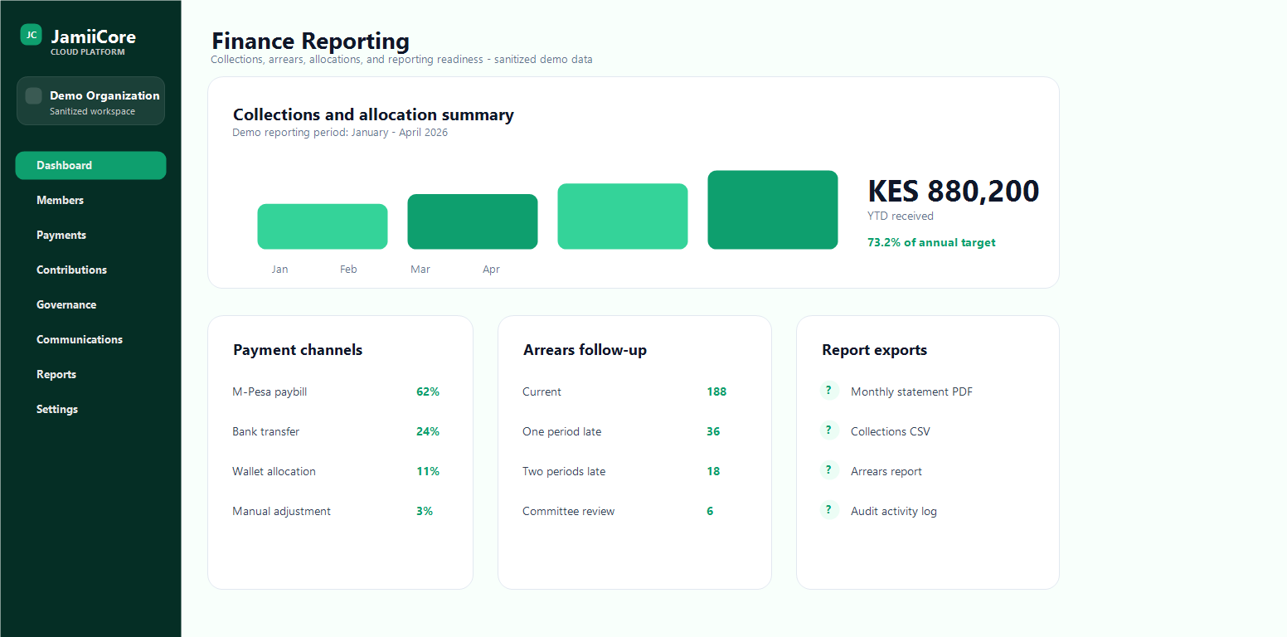Download the Collections CSV export
1287x637 pixels.
pos(890,430)
